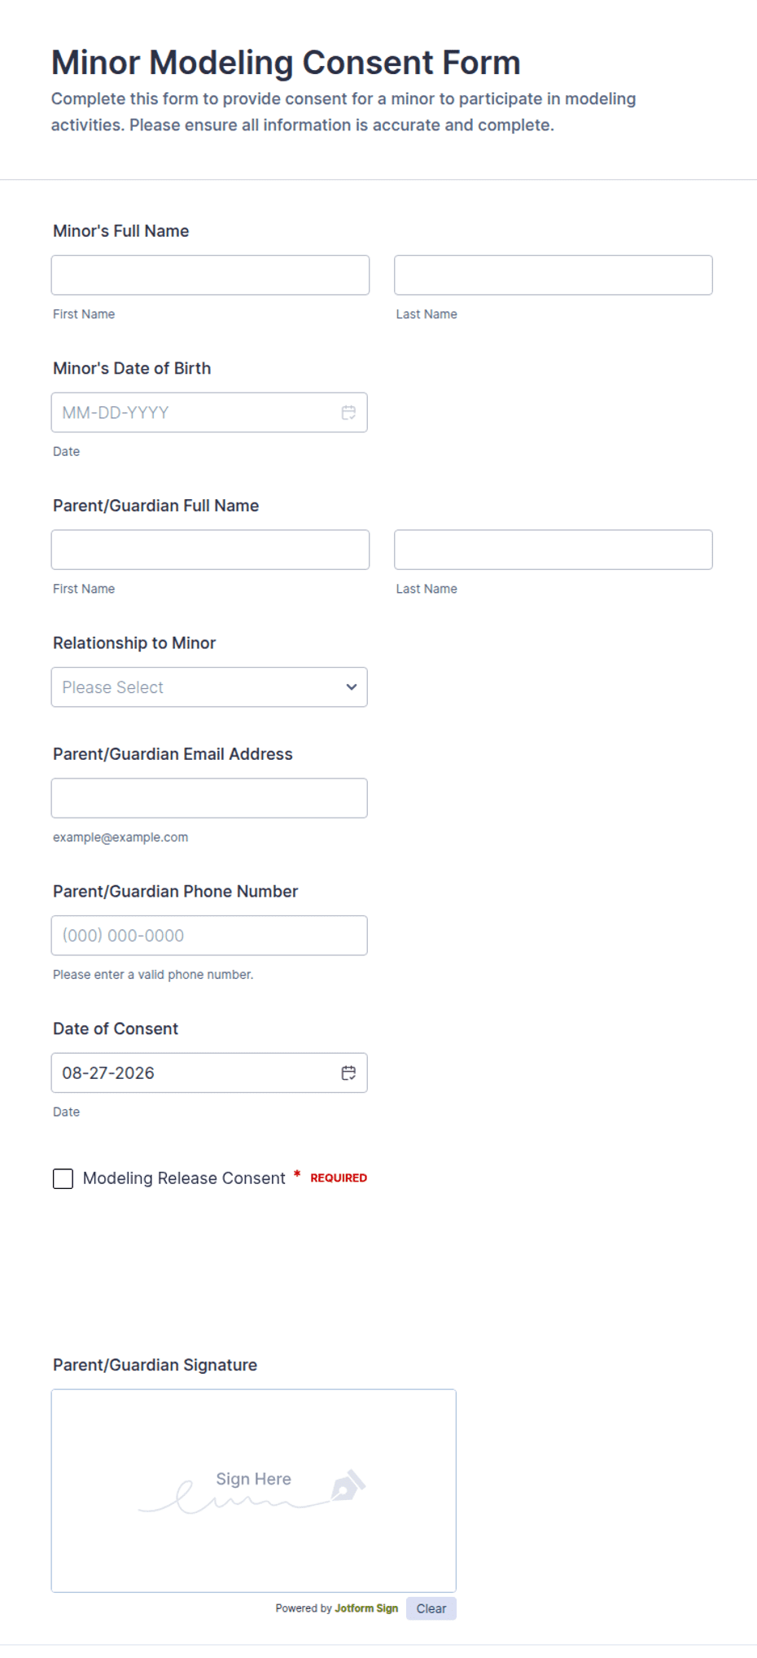Click the Parent/Guardian Phone Number field

click(209, 936)
